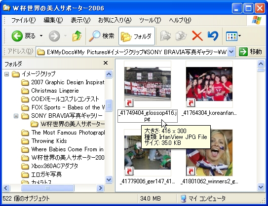Toggle the Folders pane button
This screenshot has height=206, width=268.
[x=137, y=36]
